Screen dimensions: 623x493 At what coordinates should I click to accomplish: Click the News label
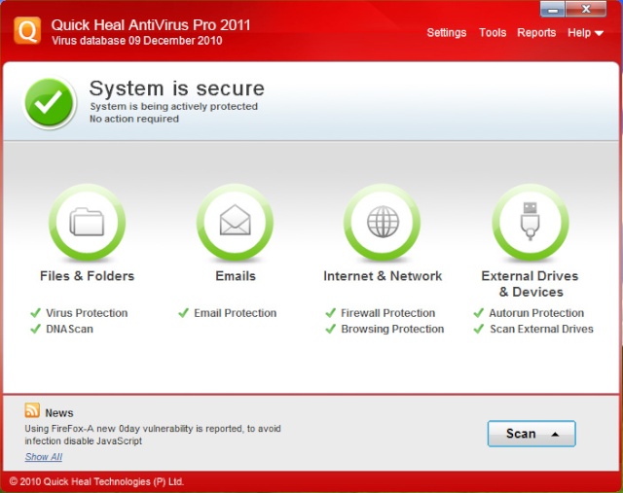pos(59,413)
